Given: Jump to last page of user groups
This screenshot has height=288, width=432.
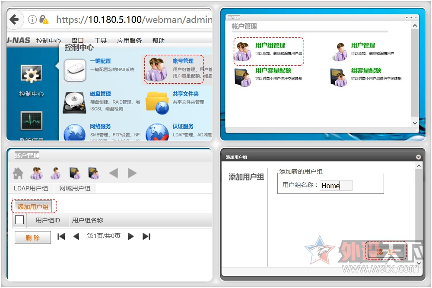Looking at the screenshot, I should click(146, 236).
